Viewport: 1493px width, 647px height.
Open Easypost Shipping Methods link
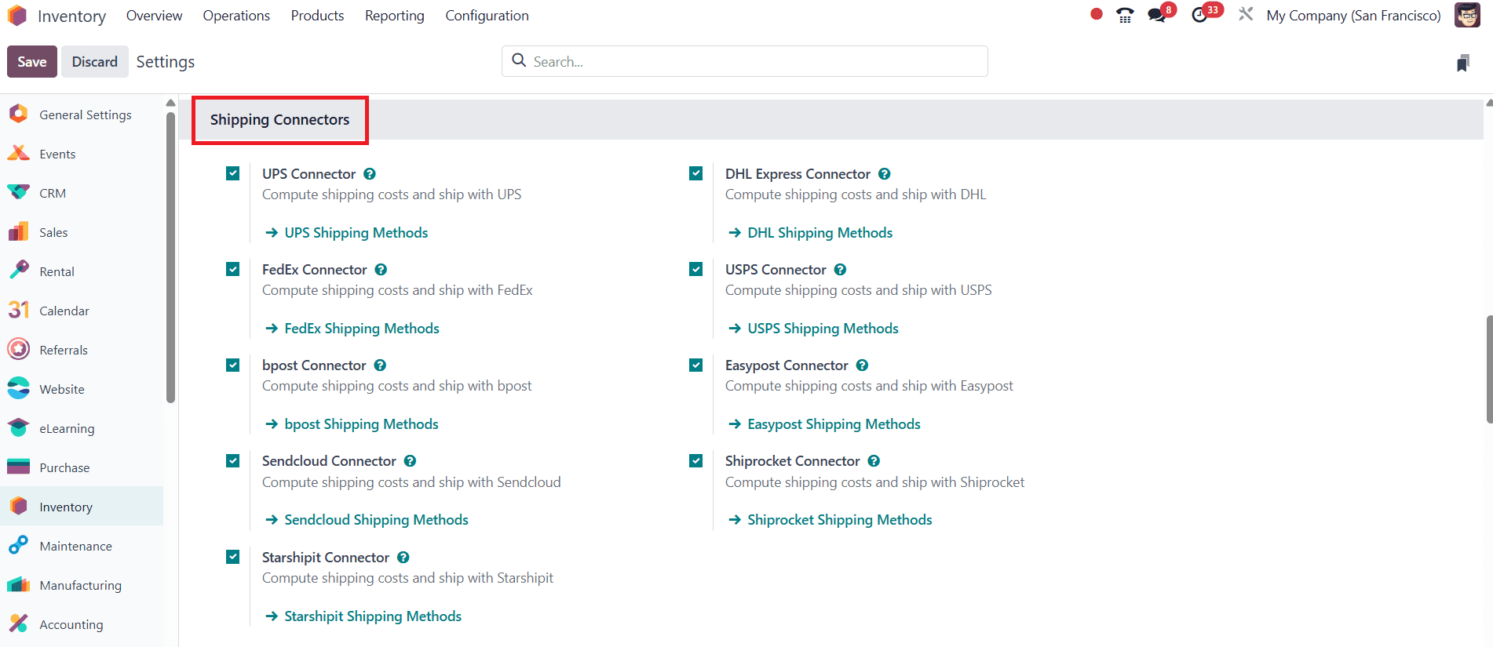coord(824,424)
